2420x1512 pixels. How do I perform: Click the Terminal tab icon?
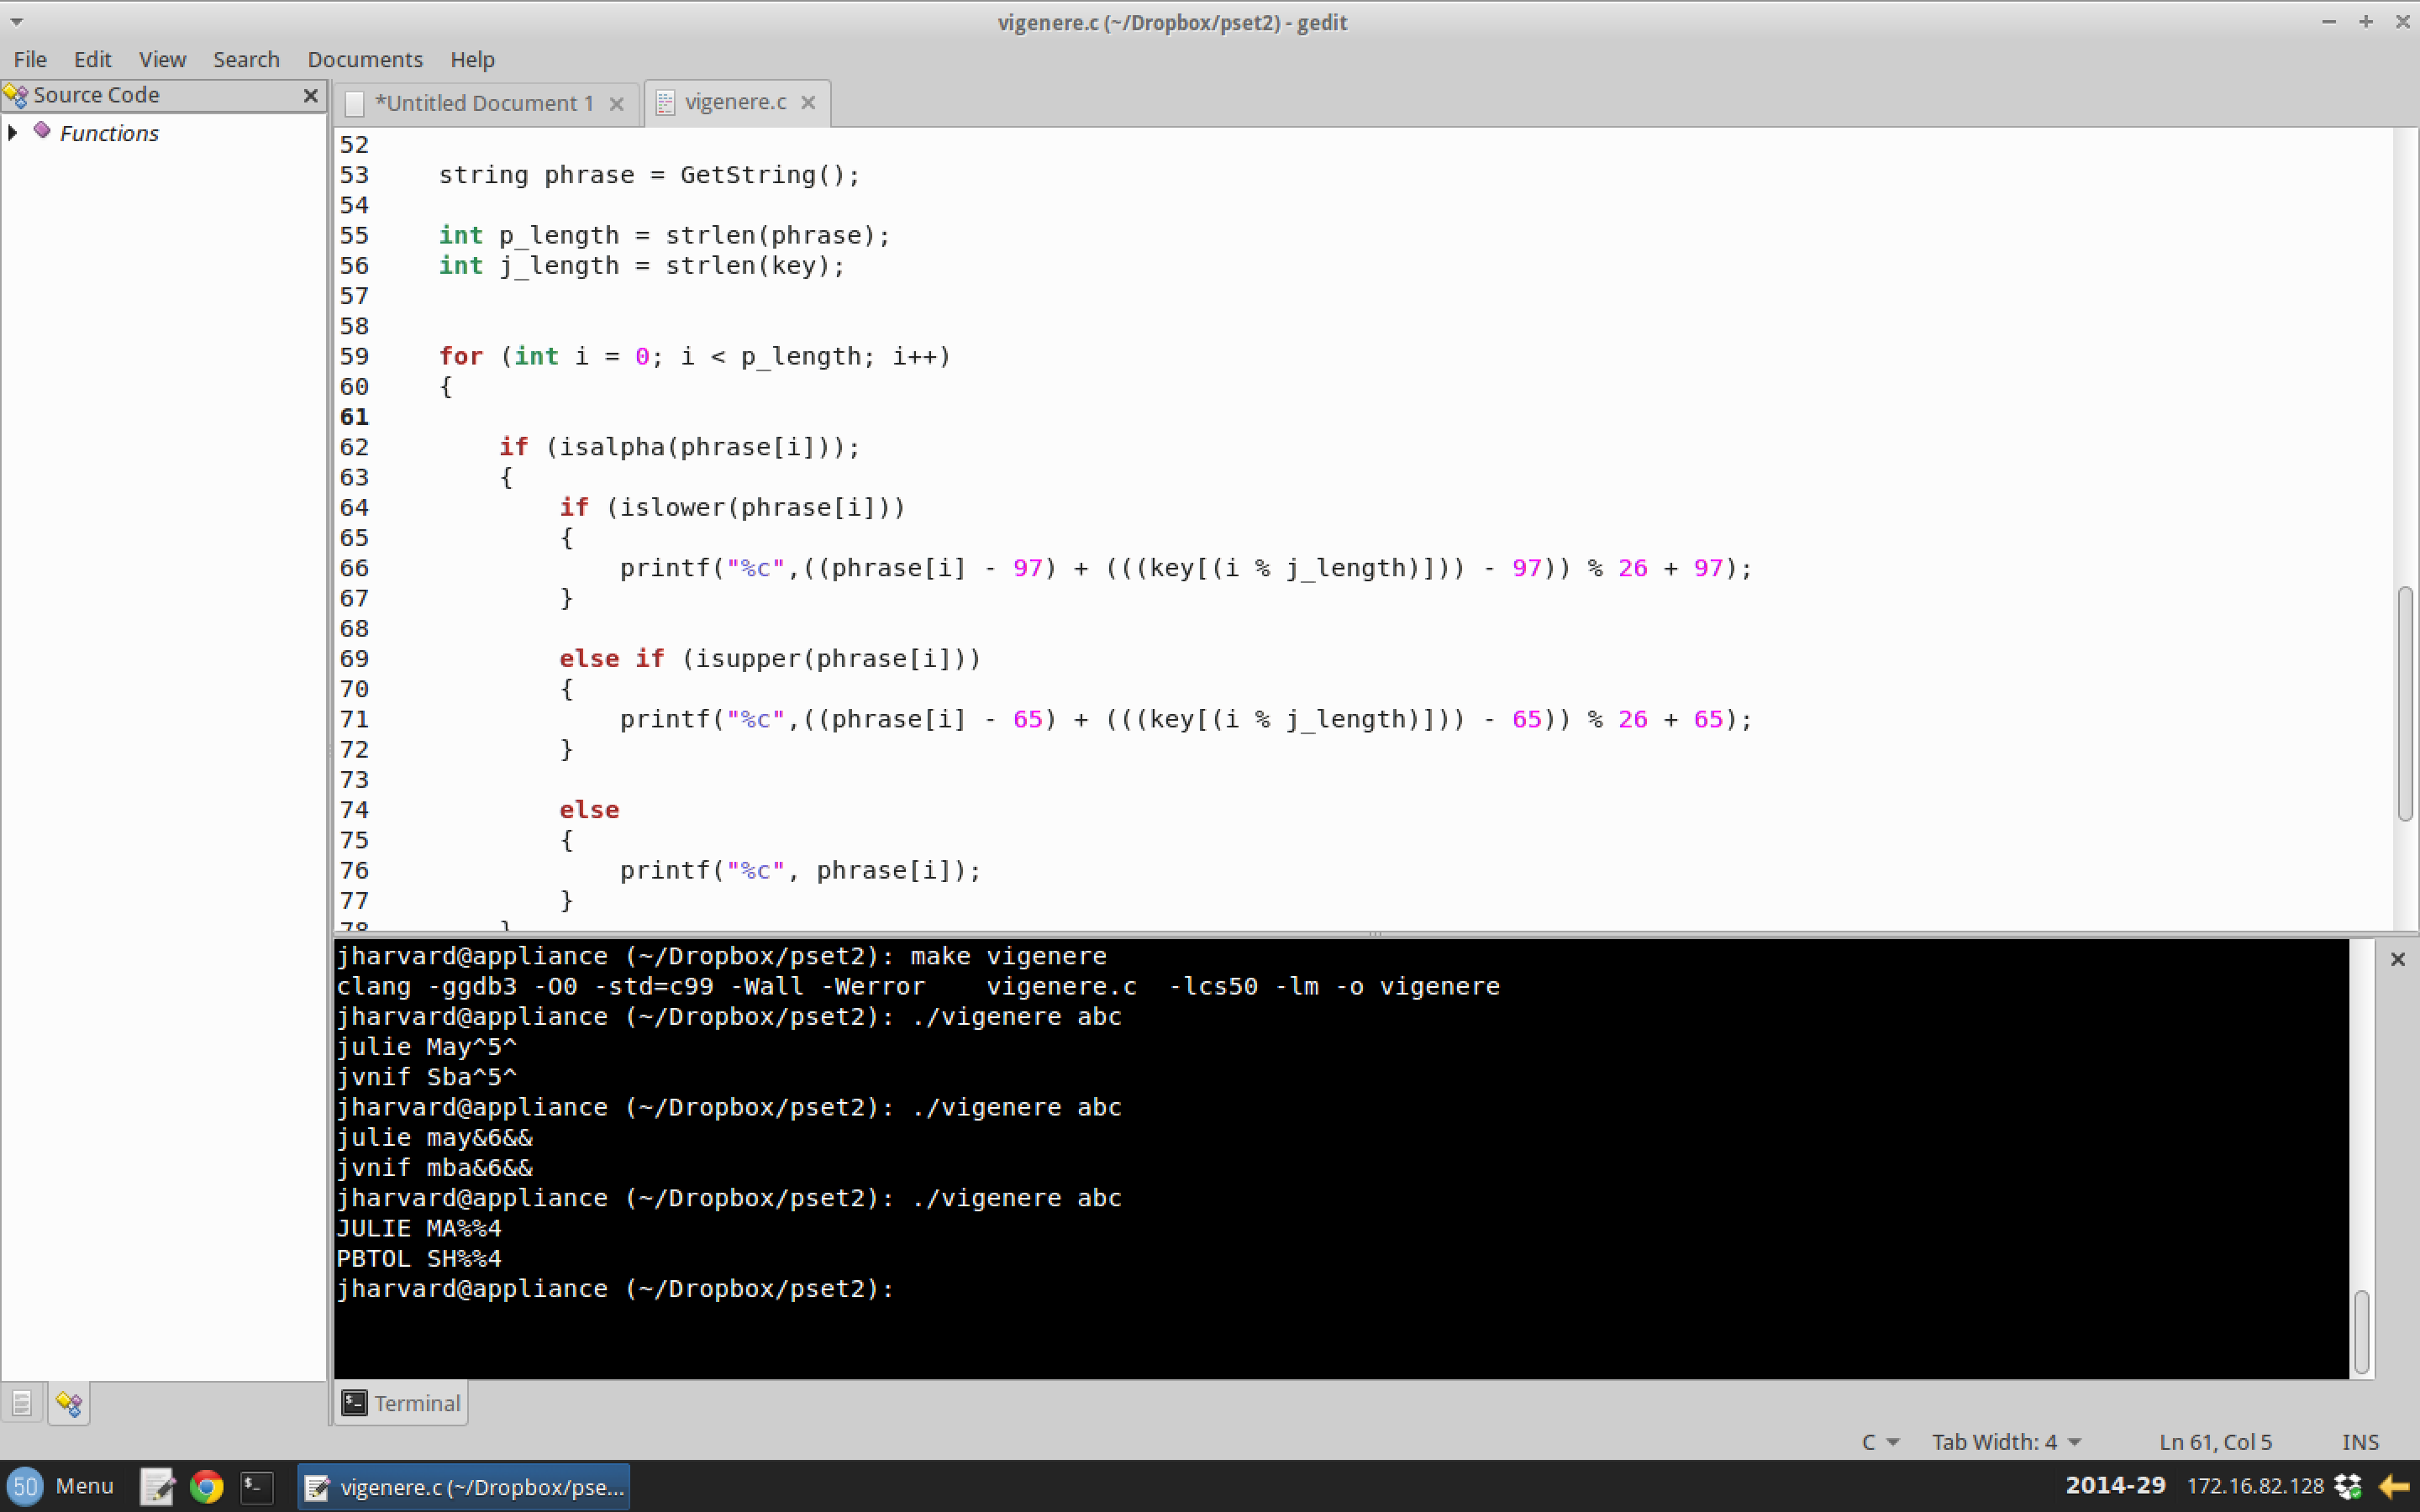pyautogui.click(x=354, y=1402)
